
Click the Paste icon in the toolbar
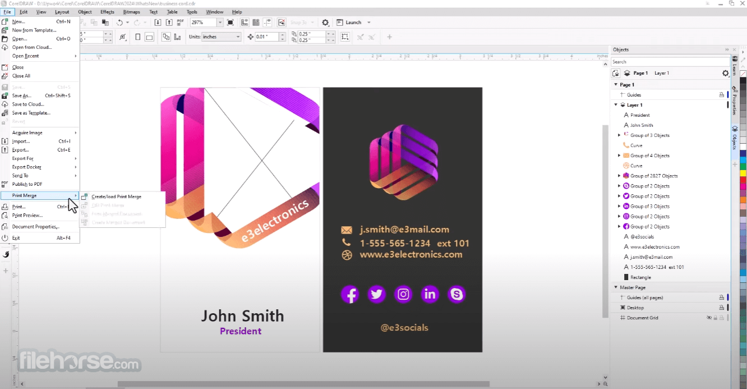[105, 22]
